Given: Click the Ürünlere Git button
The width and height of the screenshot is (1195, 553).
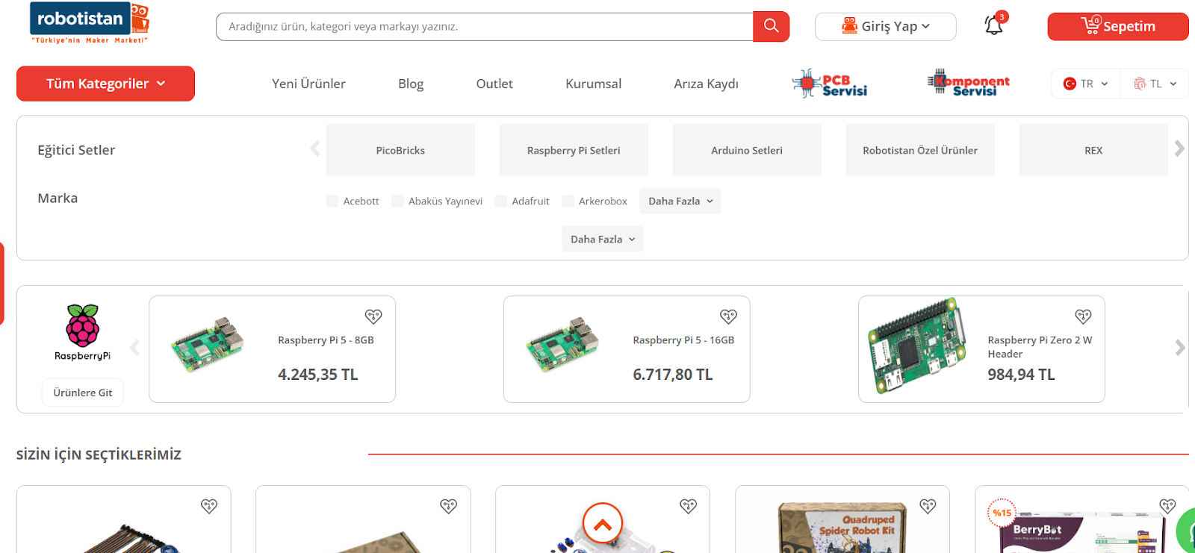Looking at the screenshot, I should pyautogui.click(x=83, y=393).
